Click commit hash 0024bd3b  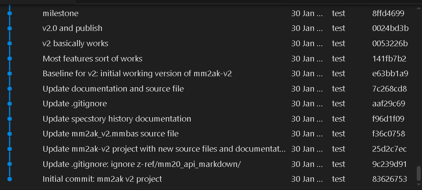(x=390, y=28)
